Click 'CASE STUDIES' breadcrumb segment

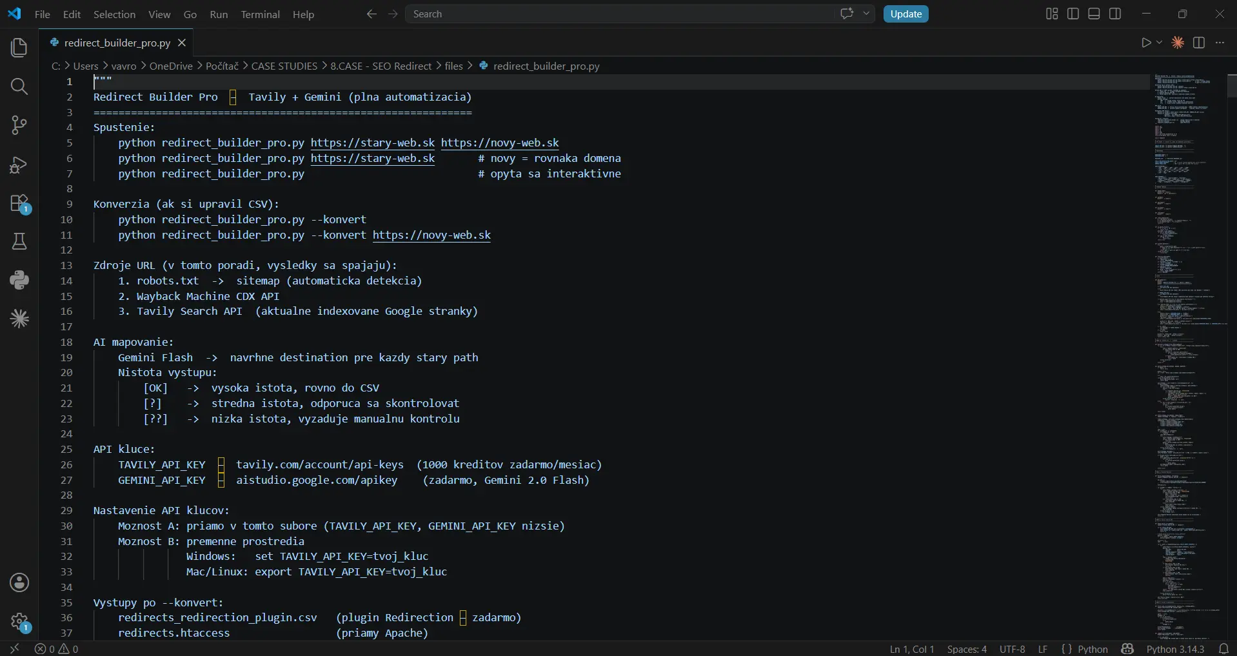(284, 66)
